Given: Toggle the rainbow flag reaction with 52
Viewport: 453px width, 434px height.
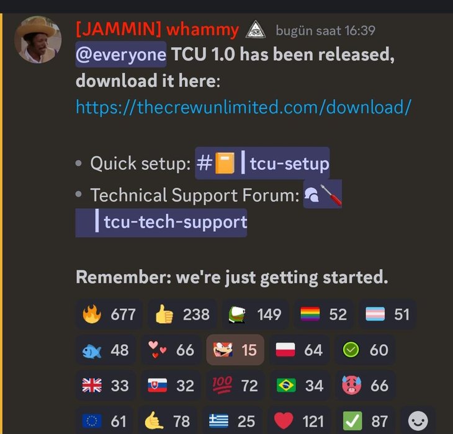Looking at the screenshot, I should pyautogui.click(x=323, y=314).
